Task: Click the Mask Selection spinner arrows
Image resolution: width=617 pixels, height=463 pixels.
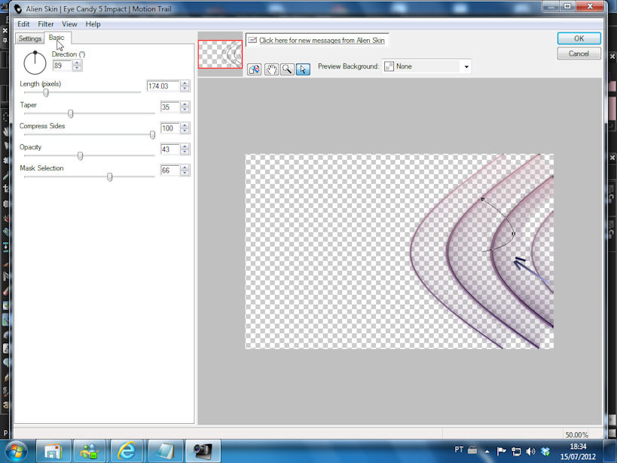Action: (185, 170)
